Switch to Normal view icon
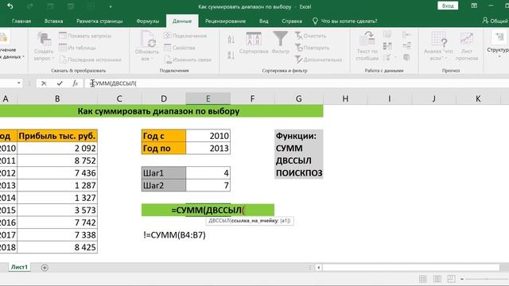This screenshot has height=286, width=509. click(x=422, y=279)
